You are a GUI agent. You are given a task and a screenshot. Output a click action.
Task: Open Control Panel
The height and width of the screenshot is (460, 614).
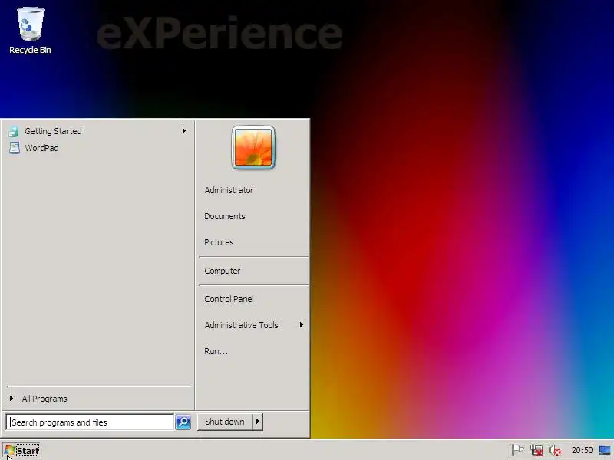point(229,299)
